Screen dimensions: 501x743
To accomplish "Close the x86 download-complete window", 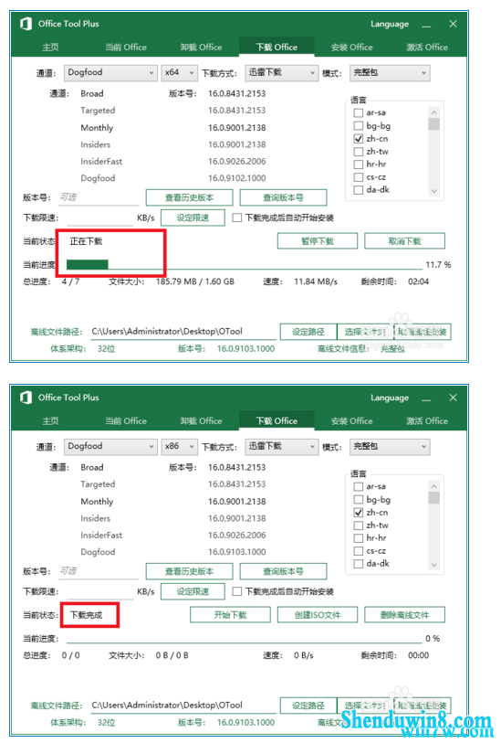I will pyautogui.click(x=453, y=398).
